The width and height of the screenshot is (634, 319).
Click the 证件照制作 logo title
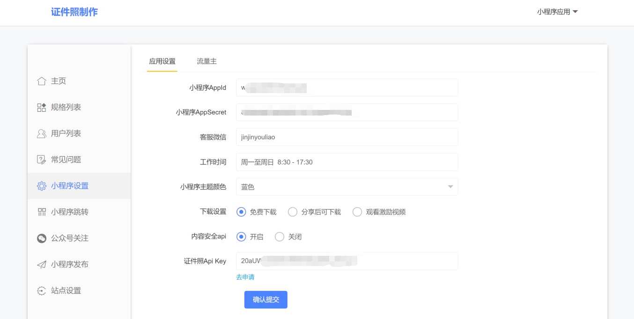74,12
